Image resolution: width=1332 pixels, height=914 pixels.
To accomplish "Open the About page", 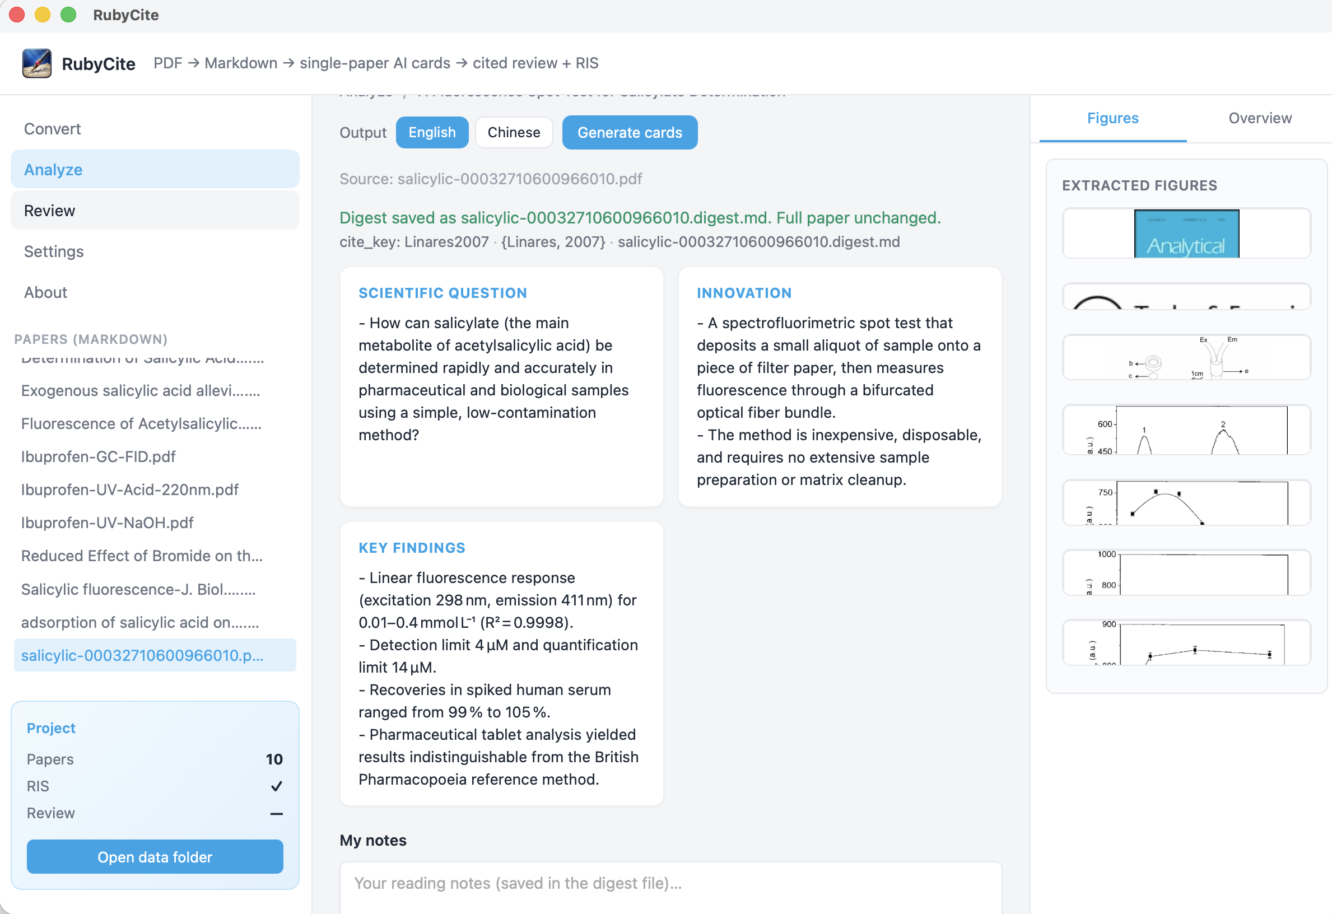I will [x=155, y=292].
